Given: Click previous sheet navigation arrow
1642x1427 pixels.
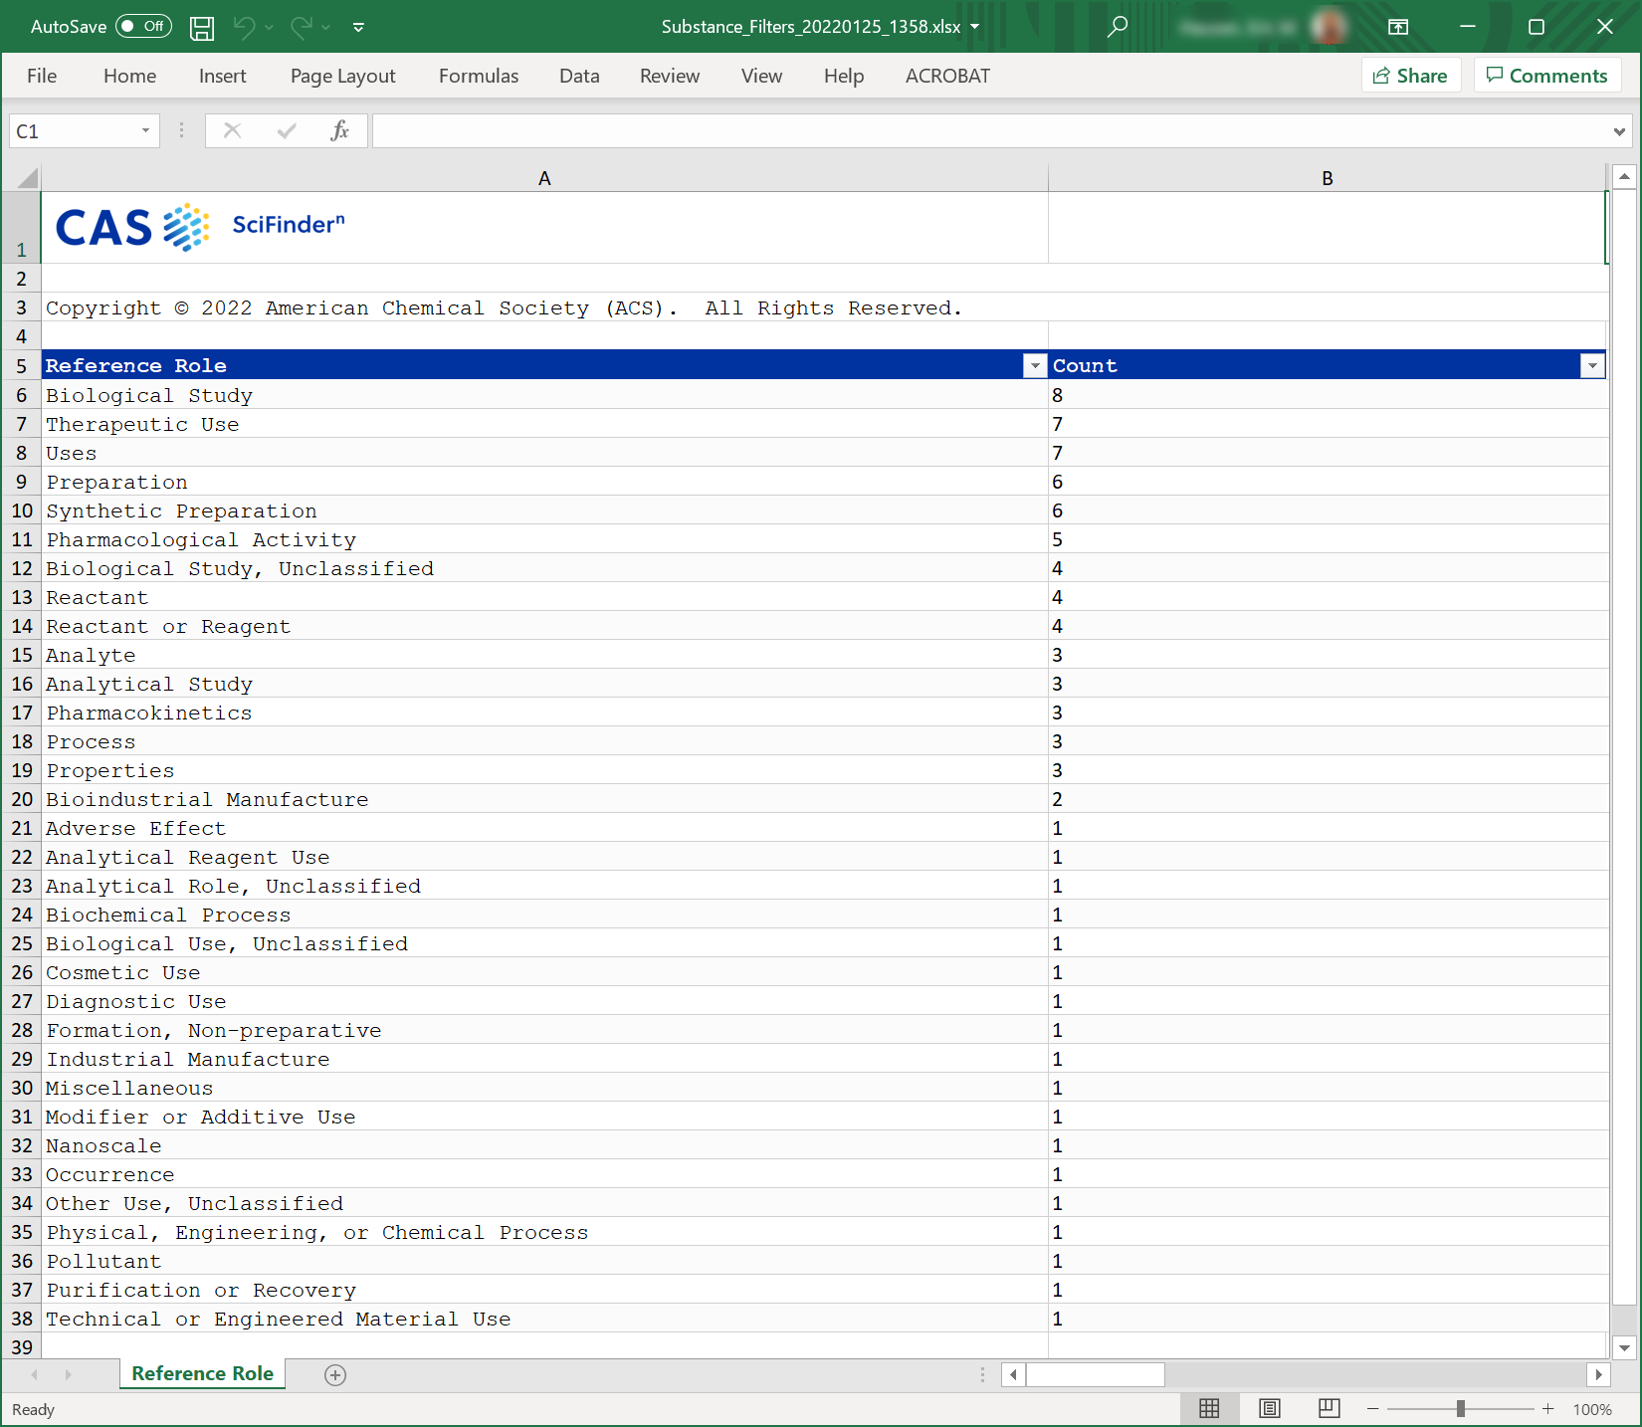Looking at the screenshot, I should tap(35, 1374).
